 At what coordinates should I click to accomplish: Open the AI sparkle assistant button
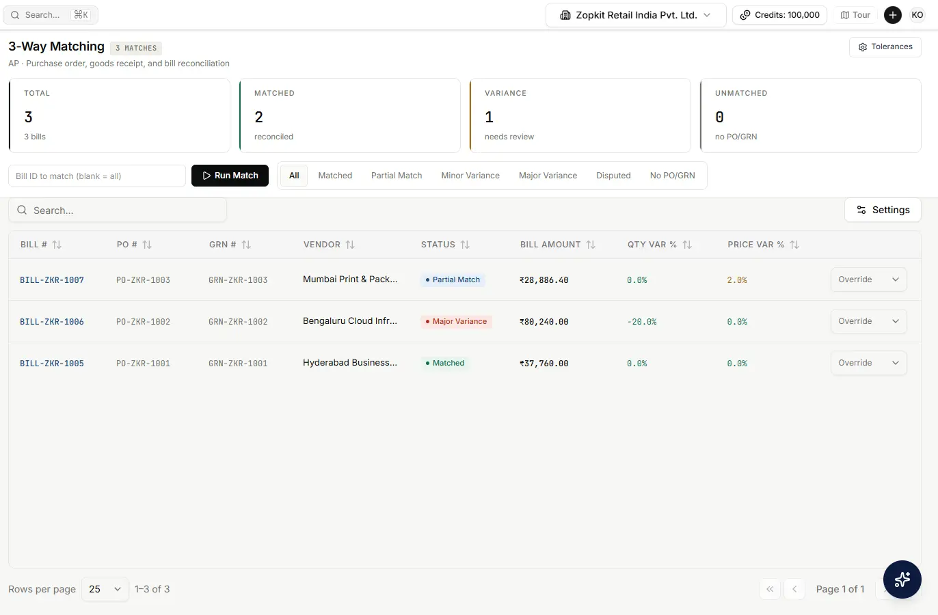tap(902, 579)
